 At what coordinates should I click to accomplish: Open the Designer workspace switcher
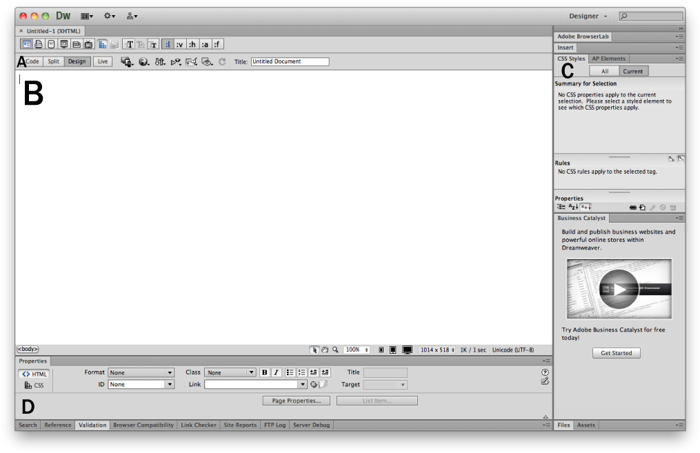pos(588,16)
